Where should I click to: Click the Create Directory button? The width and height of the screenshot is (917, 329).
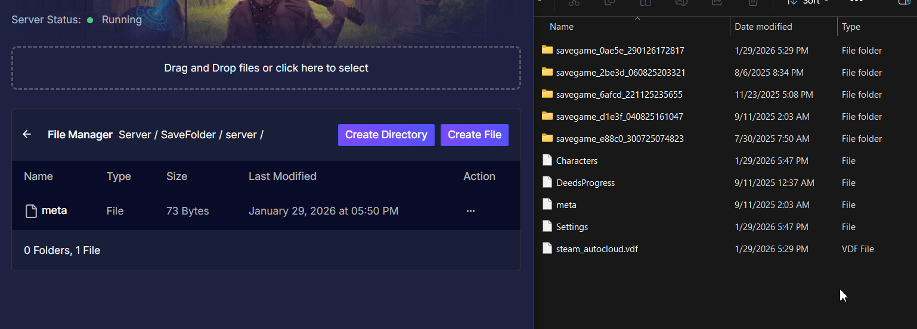point(386,135)
